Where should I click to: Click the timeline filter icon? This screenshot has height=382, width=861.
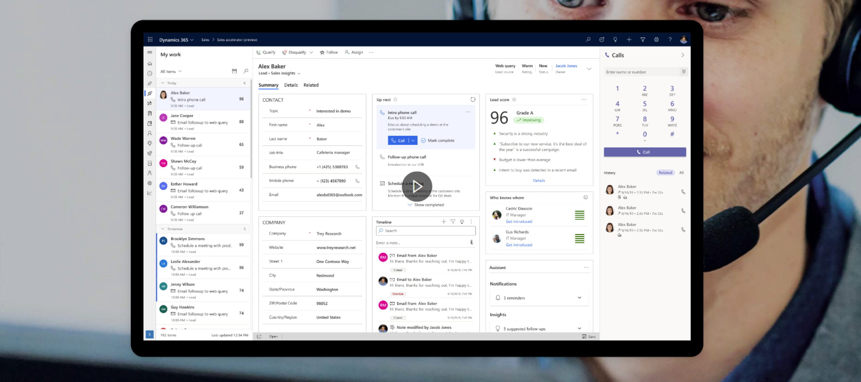click(452, 222)
